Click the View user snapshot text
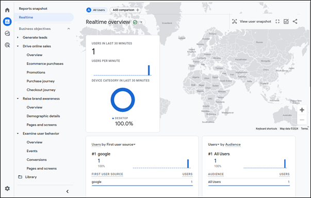 [x=255, y=22]
